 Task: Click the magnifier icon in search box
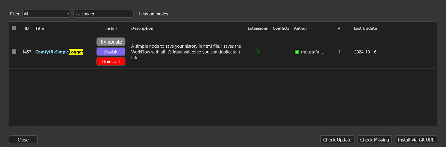coord(78,14)
